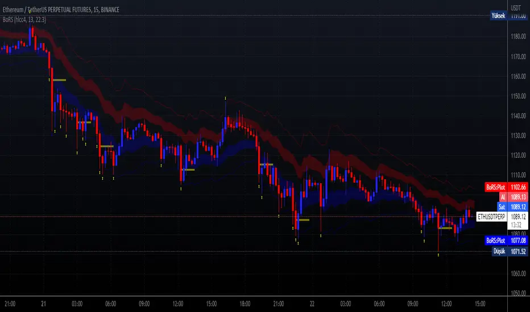The image size is (530, 312).
Task: Click the 1120.00 price axis tick
Action: 518,155
